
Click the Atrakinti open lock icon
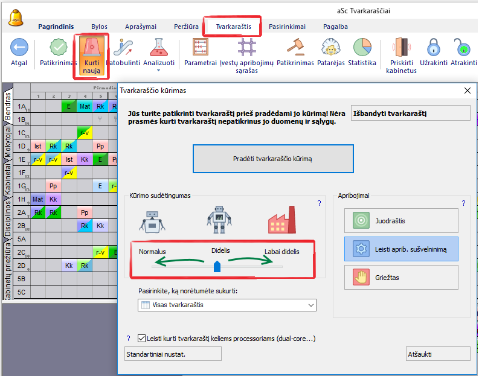click(x=463, y=47)
